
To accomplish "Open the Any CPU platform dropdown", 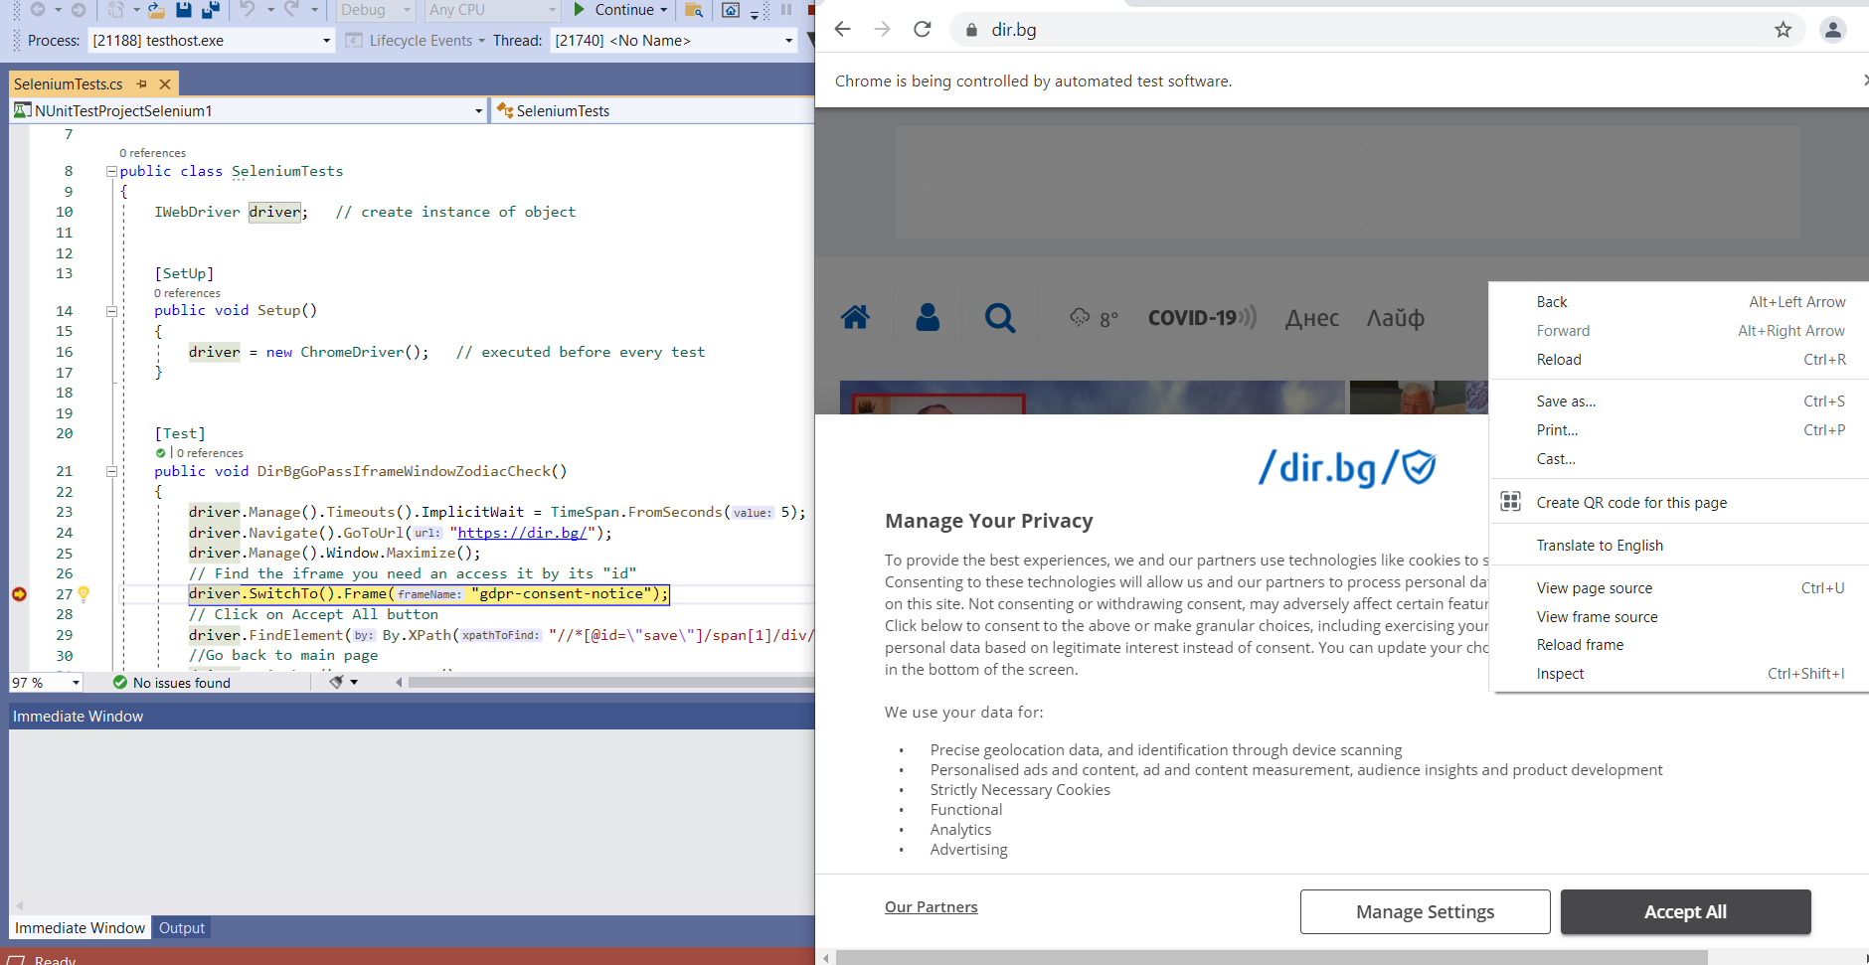I will (492, 10).
